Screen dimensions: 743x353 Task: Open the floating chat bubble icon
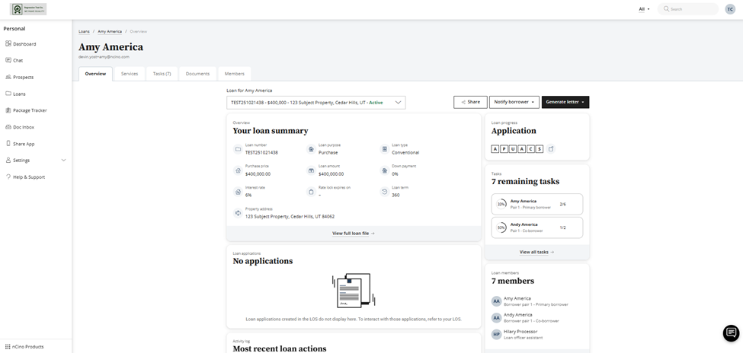click(730, 333)
